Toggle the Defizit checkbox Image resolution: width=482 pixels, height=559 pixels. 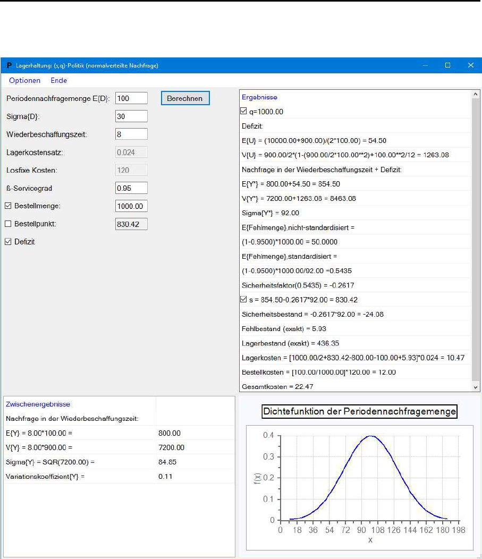(8, 242)
